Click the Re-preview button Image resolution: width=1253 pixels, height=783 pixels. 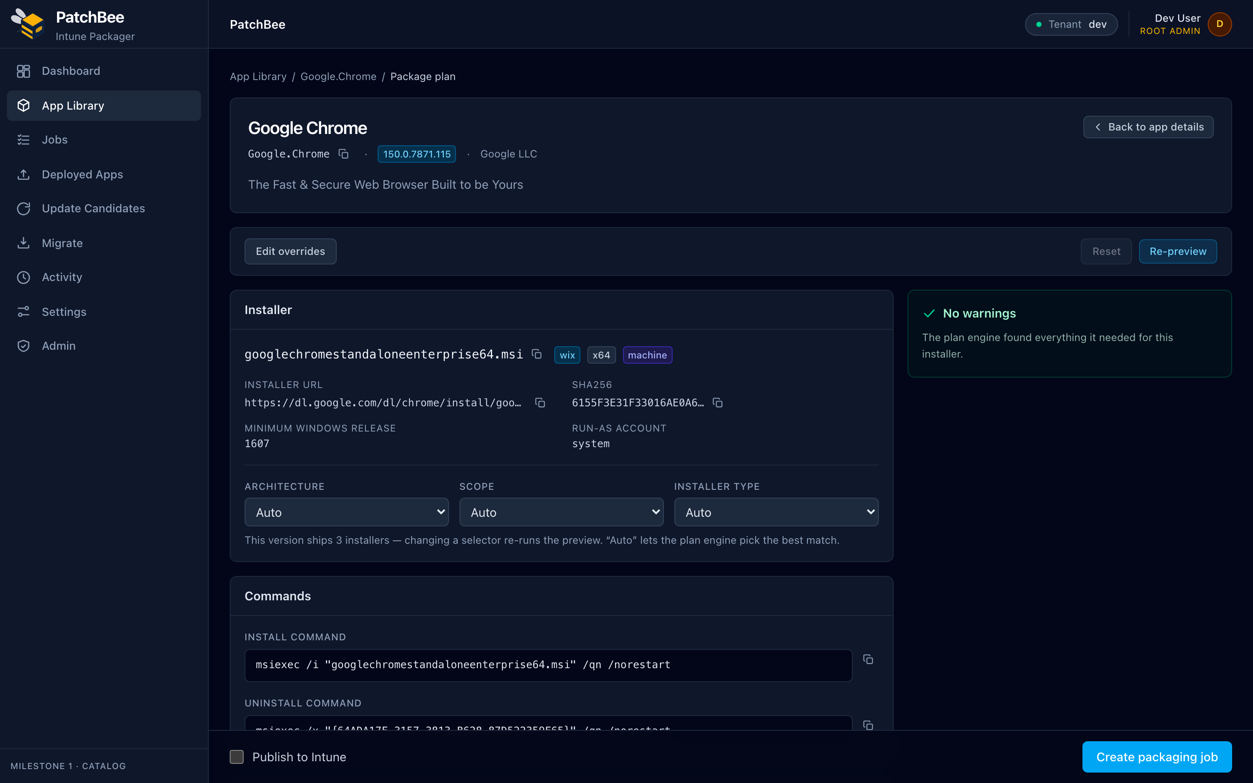click(1177, 251)
